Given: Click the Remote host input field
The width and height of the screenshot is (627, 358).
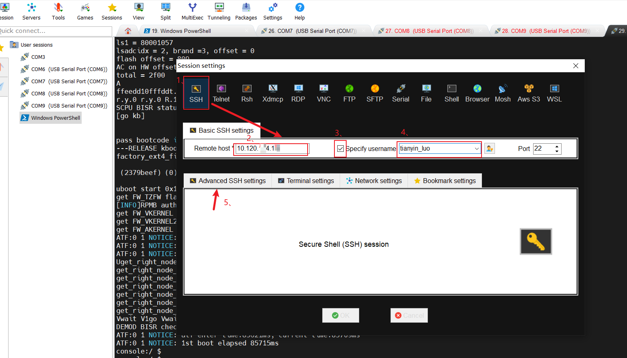Looking at the screenshot, I should coord(272,149).
